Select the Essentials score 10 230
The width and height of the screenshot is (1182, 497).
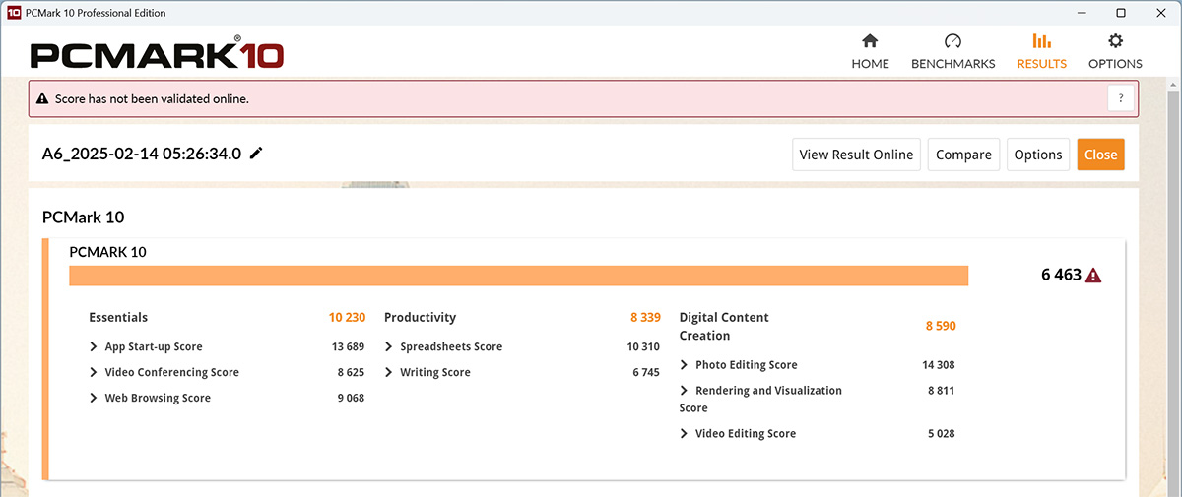pyautogui.click(x=347, y=318)
